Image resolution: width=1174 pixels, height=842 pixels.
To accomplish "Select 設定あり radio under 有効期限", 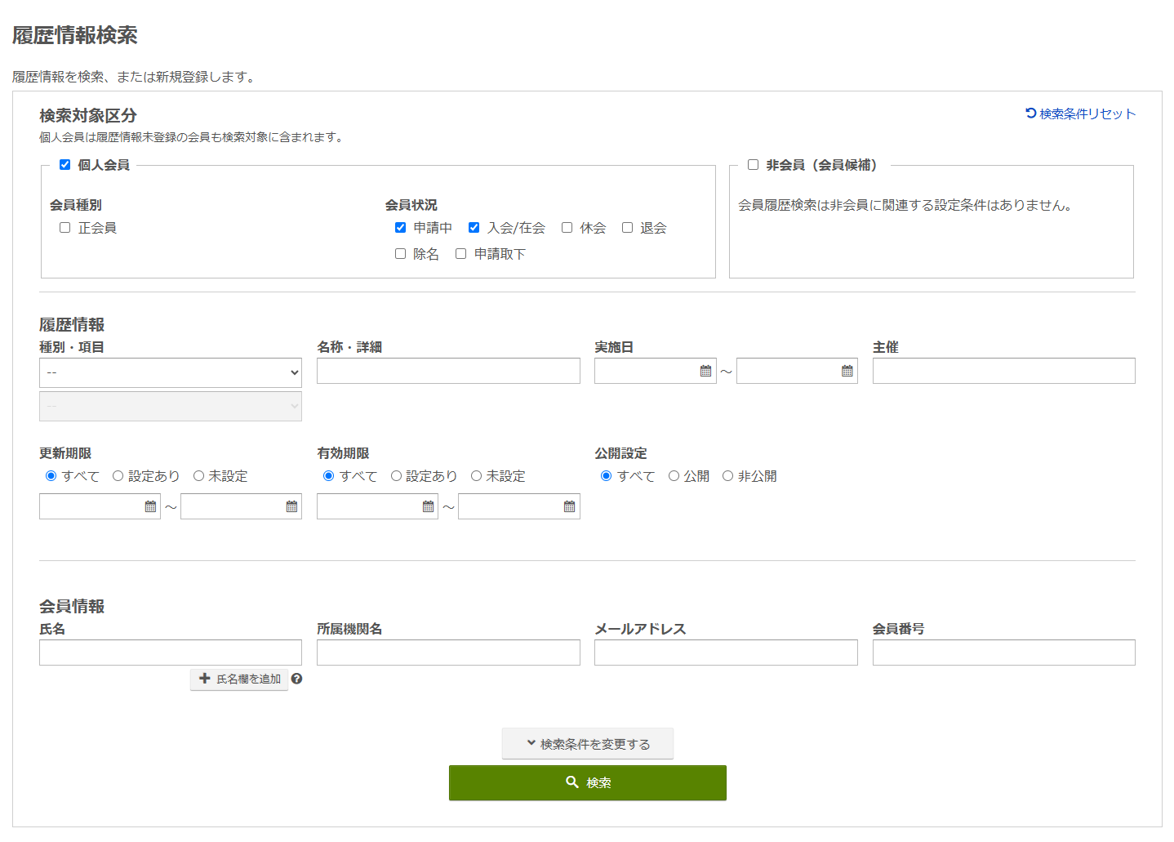I will [x=396, y=475].
